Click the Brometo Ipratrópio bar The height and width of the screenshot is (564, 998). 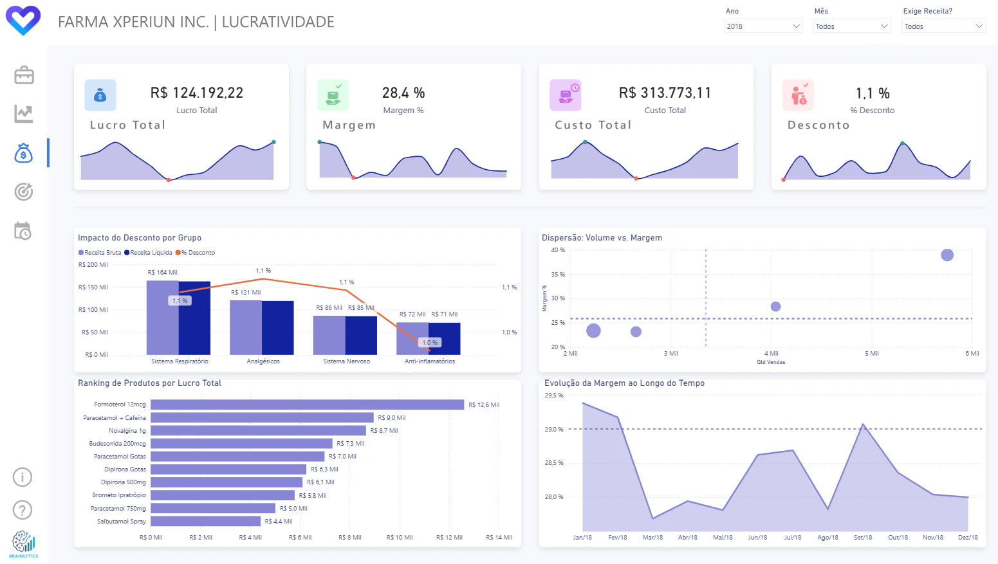[x=223, y=495]
